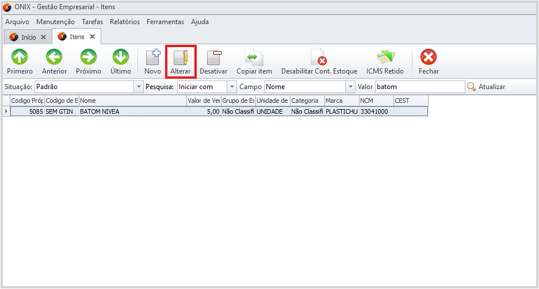Click the Copiar item icon
The height and width of the screenshot is (289, 539).
[254, 57]
